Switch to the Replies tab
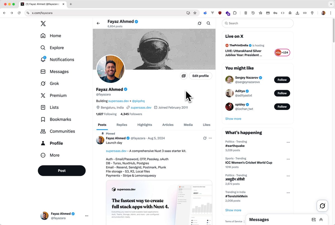The width and height of the screenshot is (335, 225). click(x=122, y=125)
